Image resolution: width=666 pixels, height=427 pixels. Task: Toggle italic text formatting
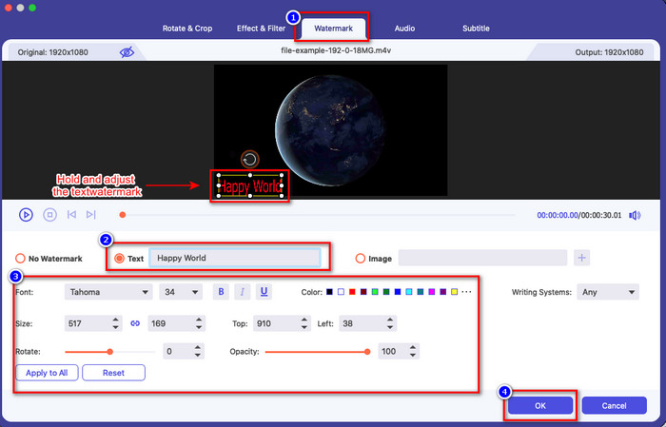click(x=242, y=292)
